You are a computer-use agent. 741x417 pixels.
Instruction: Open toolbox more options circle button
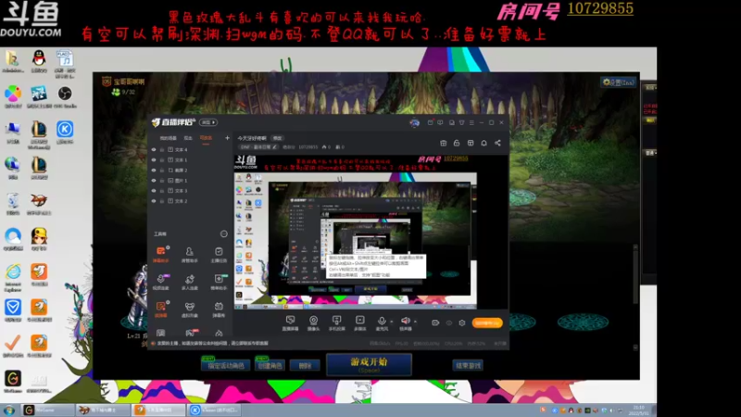[x=223, y=234]
